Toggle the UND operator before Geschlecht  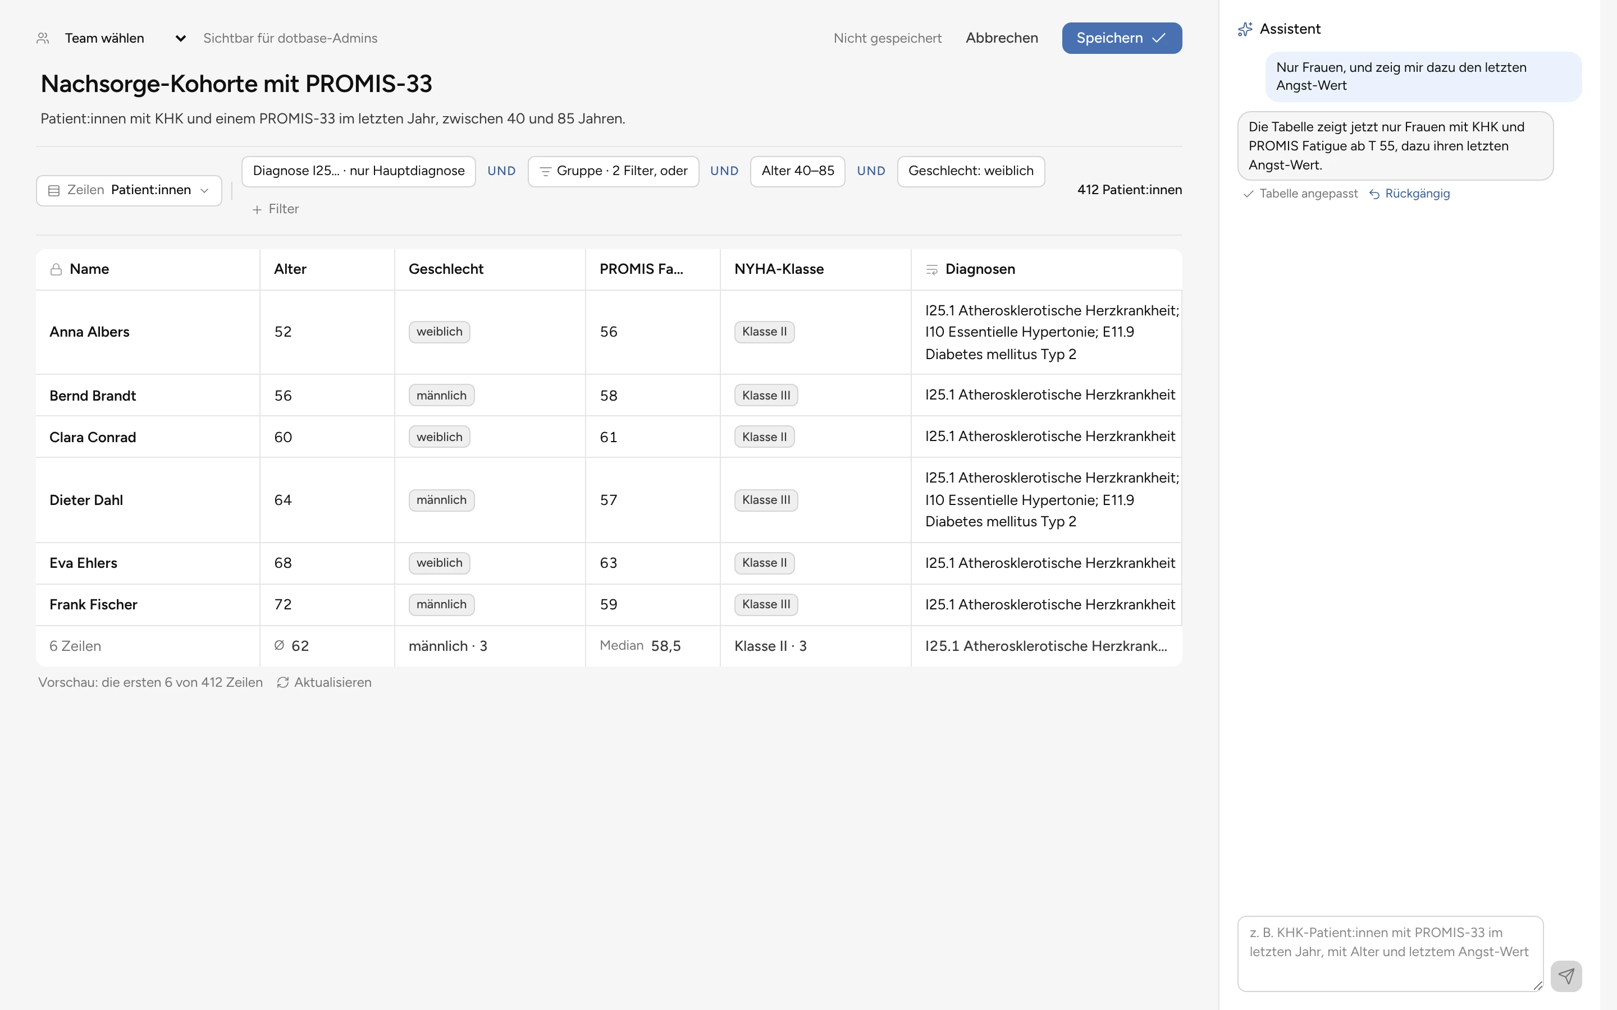tap(871, 171)
